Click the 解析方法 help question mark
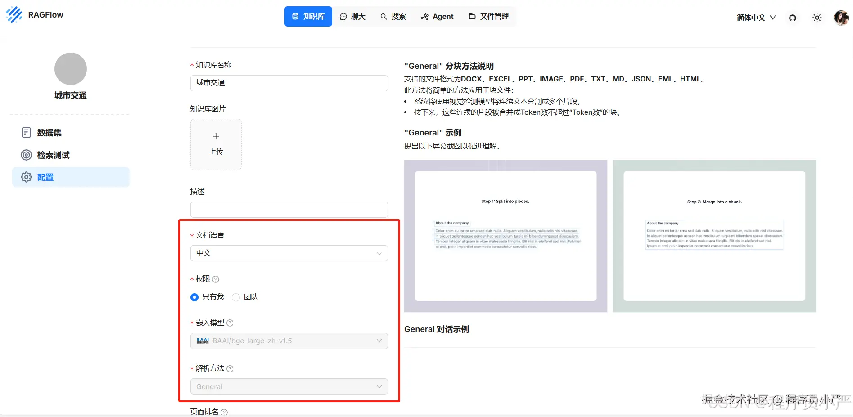The width and height of the screenshot is (853, 417). pyautogui.click(x=230, y=368)
